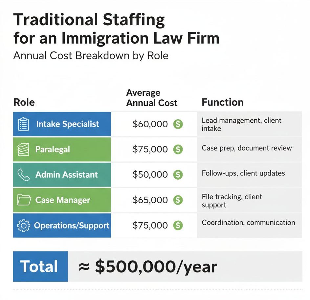Click the dollar icon next to $60,000

click(178, 124)
